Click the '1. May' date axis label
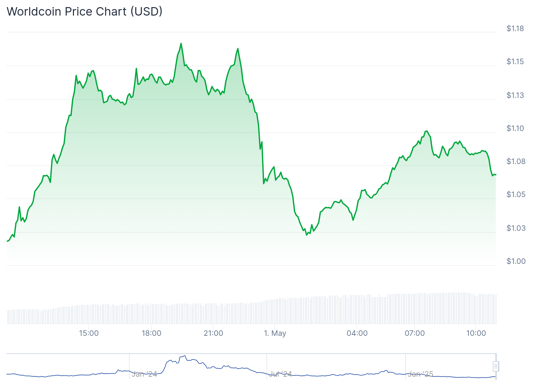Image resolution: width=533 pixels, height=389 pixels. pos(275,333)
